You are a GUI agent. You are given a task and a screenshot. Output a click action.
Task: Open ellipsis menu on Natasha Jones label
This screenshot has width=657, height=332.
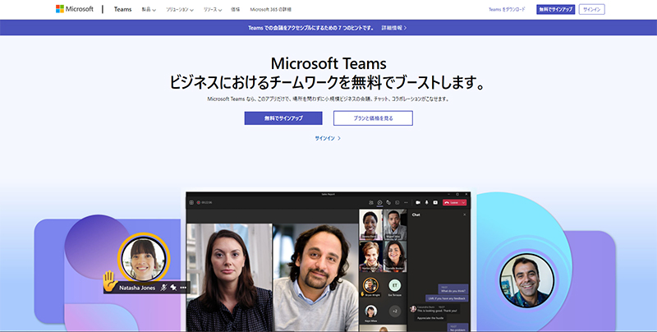pyautogui.click(x=183, y=288)
